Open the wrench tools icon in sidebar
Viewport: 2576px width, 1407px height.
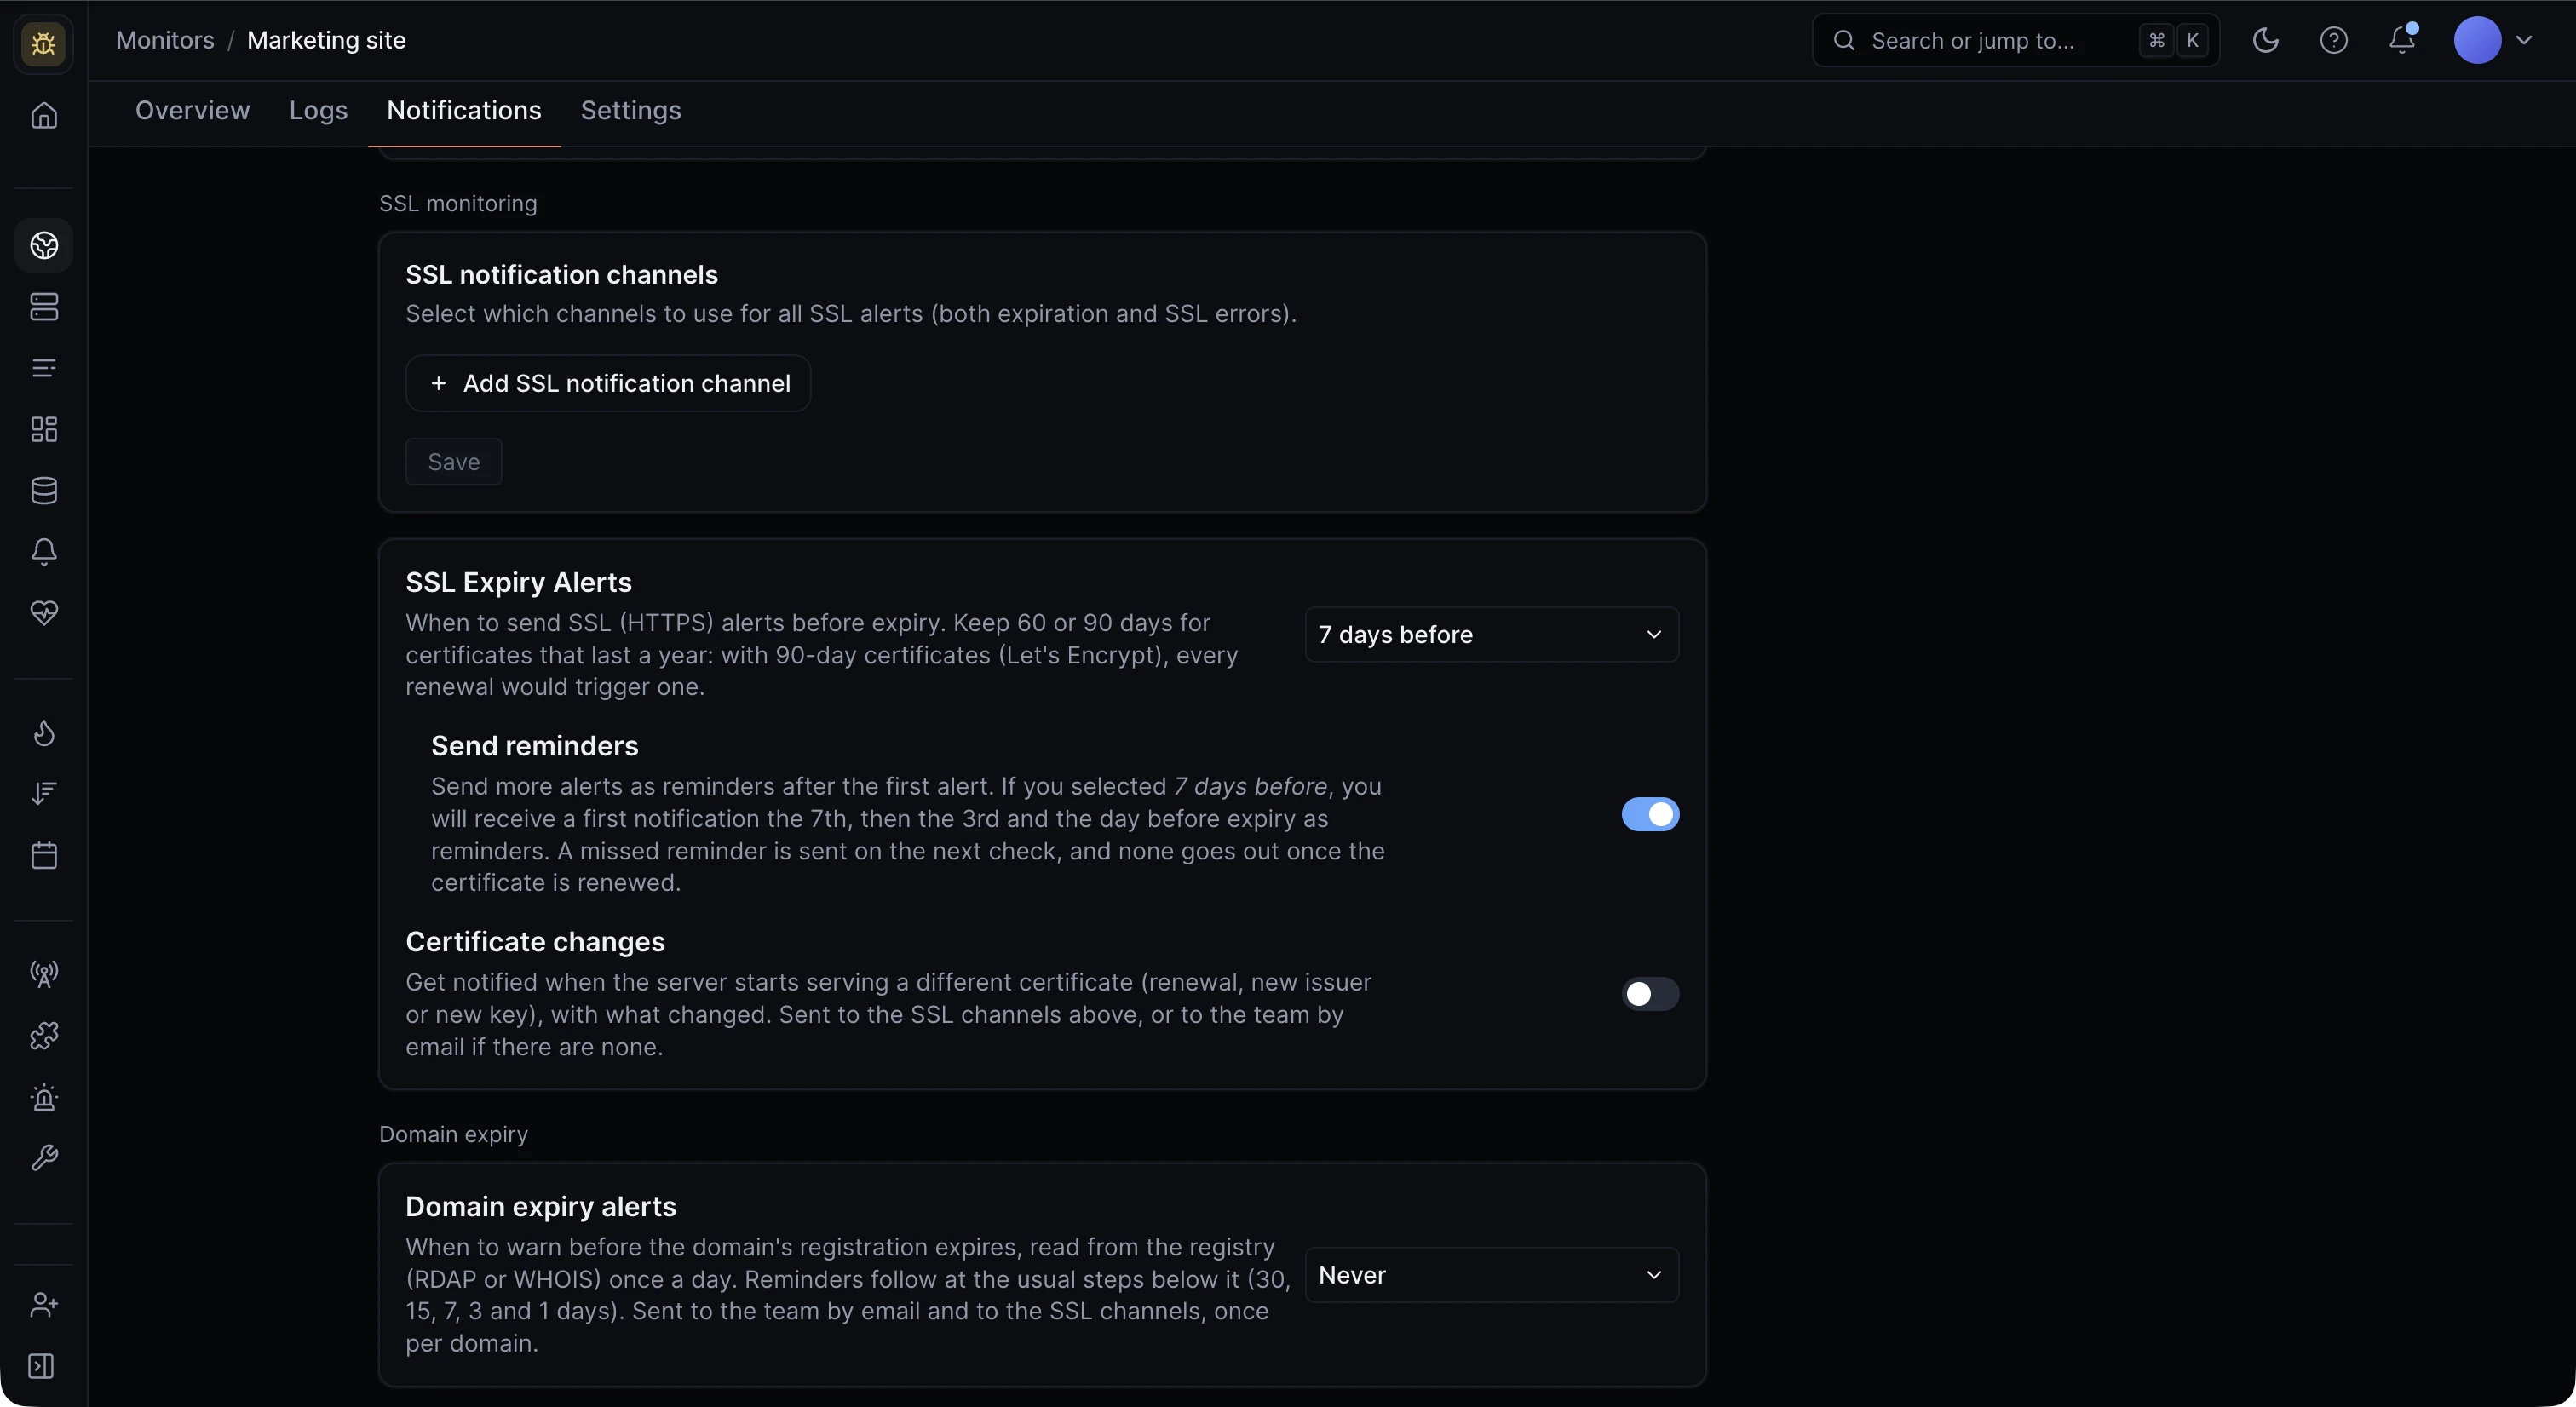pos(44,1158)
